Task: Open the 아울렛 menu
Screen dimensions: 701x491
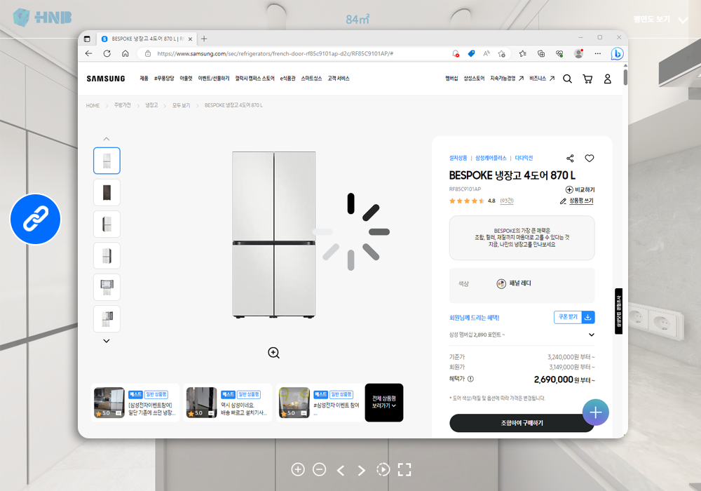Action: click(x=186, y=79)
